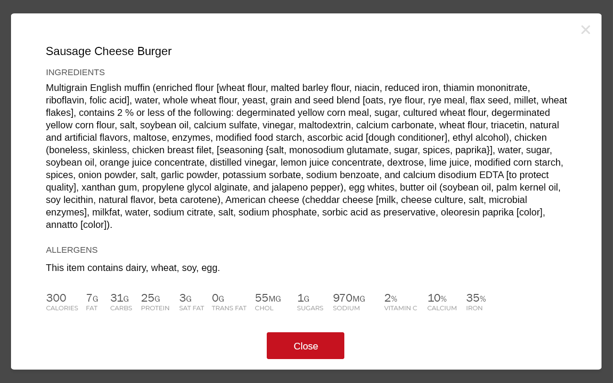Click the 3g sat fat value
The height and width of the screenshot is (383, 613).
click(185, 298)
